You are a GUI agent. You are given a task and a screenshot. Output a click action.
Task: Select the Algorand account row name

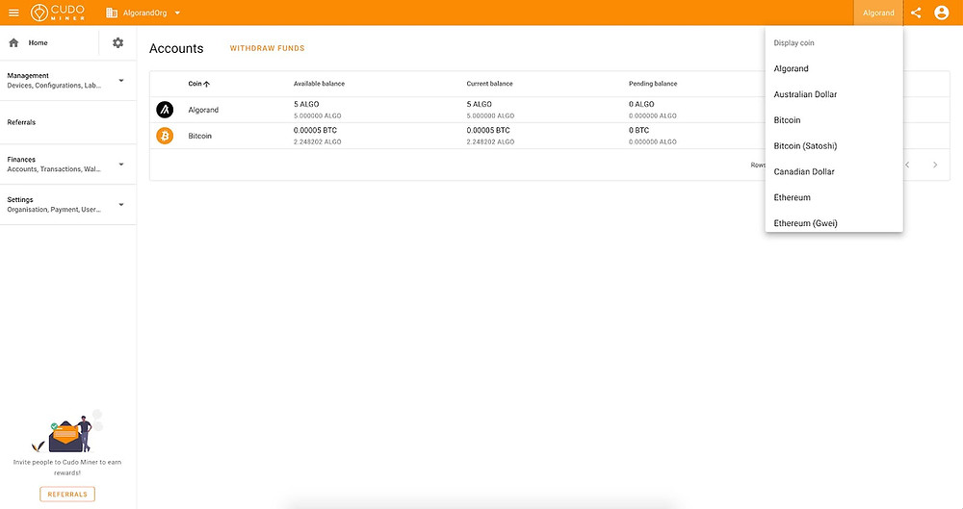tap(203, 110)
